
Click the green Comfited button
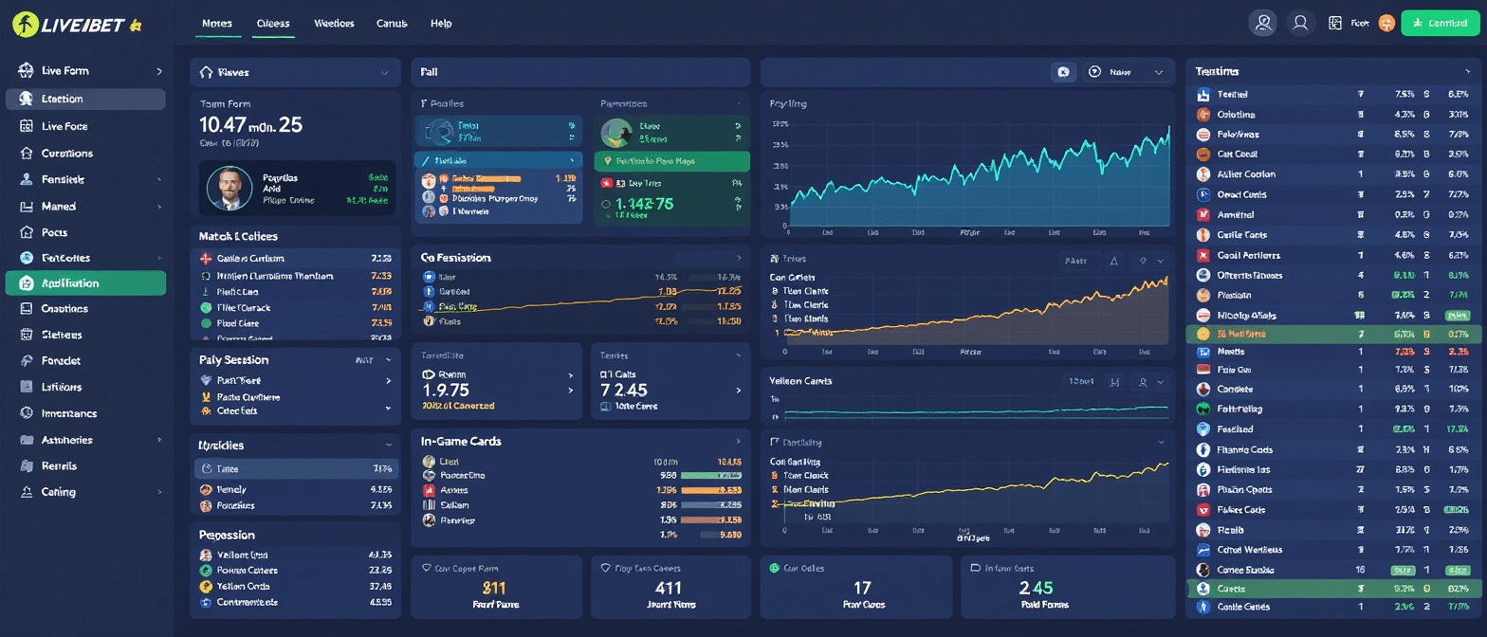click(1440, 24)
